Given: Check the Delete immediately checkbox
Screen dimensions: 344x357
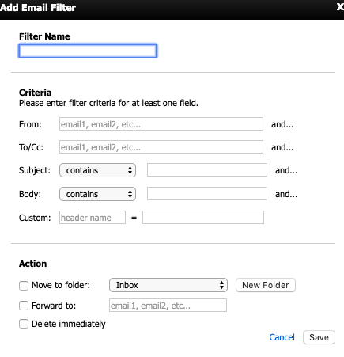Looking at the screenshot, I should 24,324.
